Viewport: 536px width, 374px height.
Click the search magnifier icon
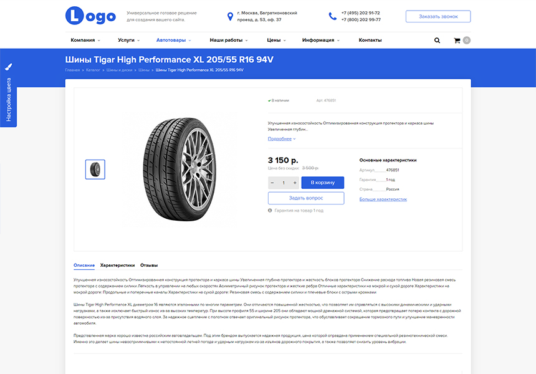437,41
